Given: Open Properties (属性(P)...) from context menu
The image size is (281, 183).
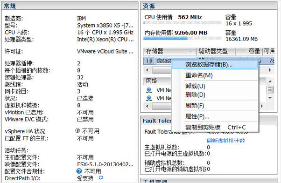Looking at the screenshot, I should click(197, 116).
